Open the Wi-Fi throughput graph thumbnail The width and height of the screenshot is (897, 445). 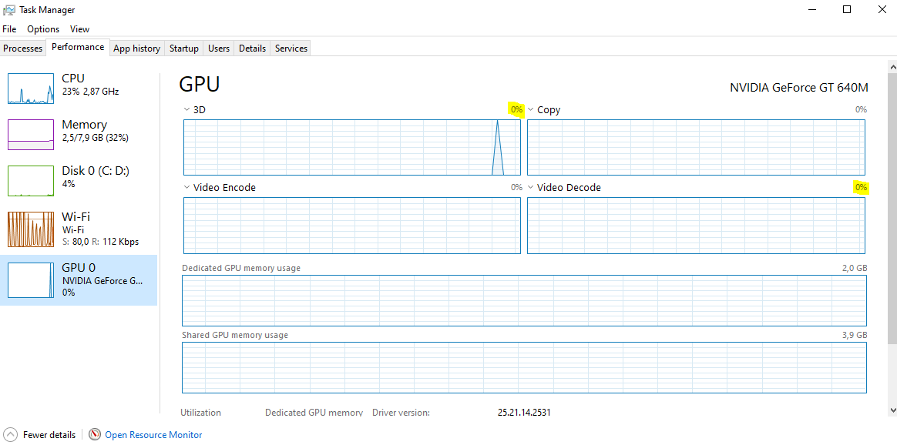coord(31,229)
